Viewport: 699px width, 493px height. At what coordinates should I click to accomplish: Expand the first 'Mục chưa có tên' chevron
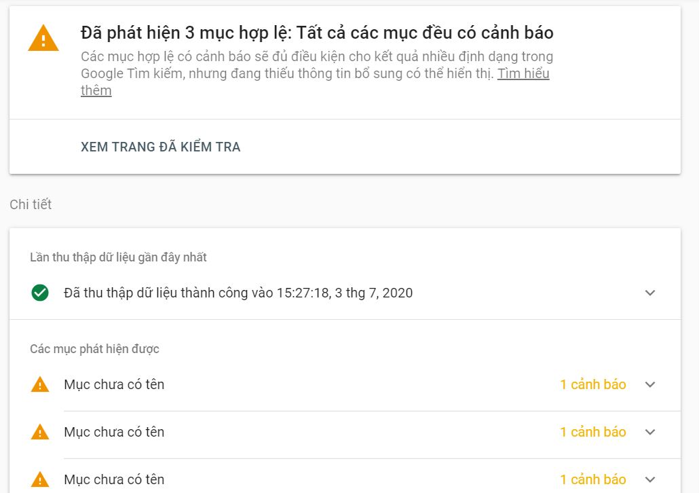coord(650,384)
